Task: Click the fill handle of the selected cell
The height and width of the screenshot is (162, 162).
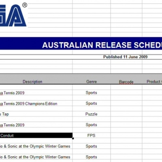Action: click(x=73, y=139)
